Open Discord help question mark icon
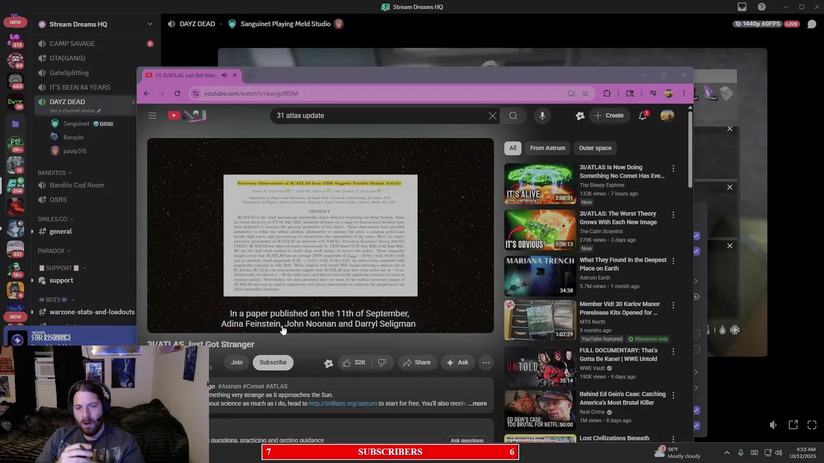824x463 pixels. [x=762, y=7]
